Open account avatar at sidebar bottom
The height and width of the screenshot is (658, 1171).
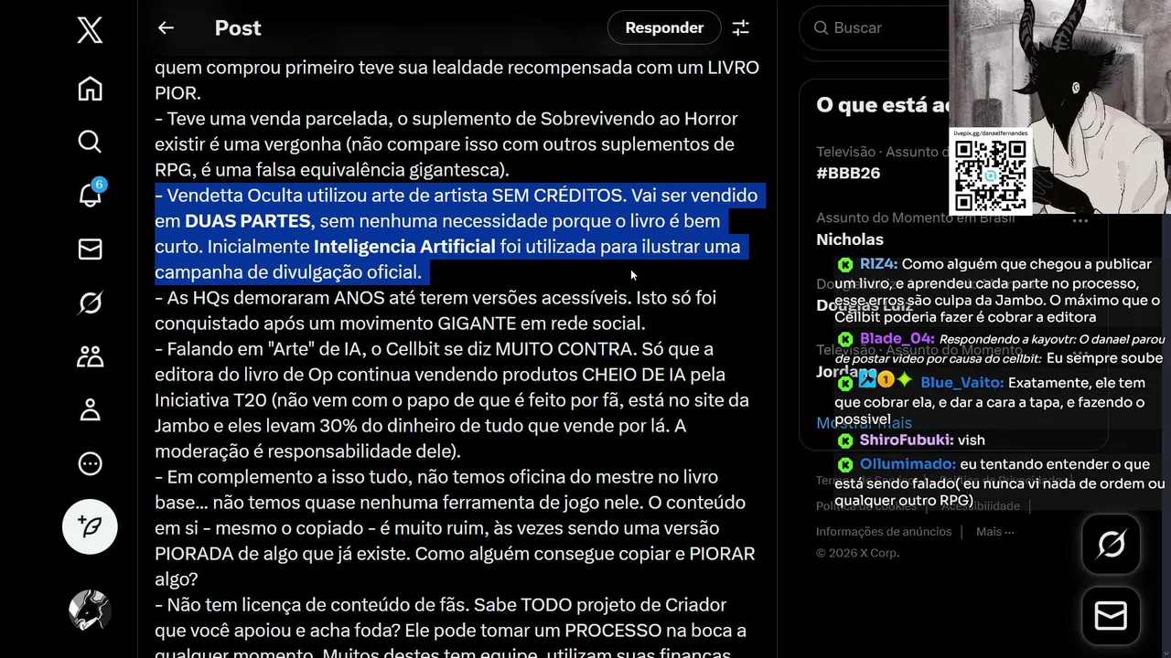(90, 610)
